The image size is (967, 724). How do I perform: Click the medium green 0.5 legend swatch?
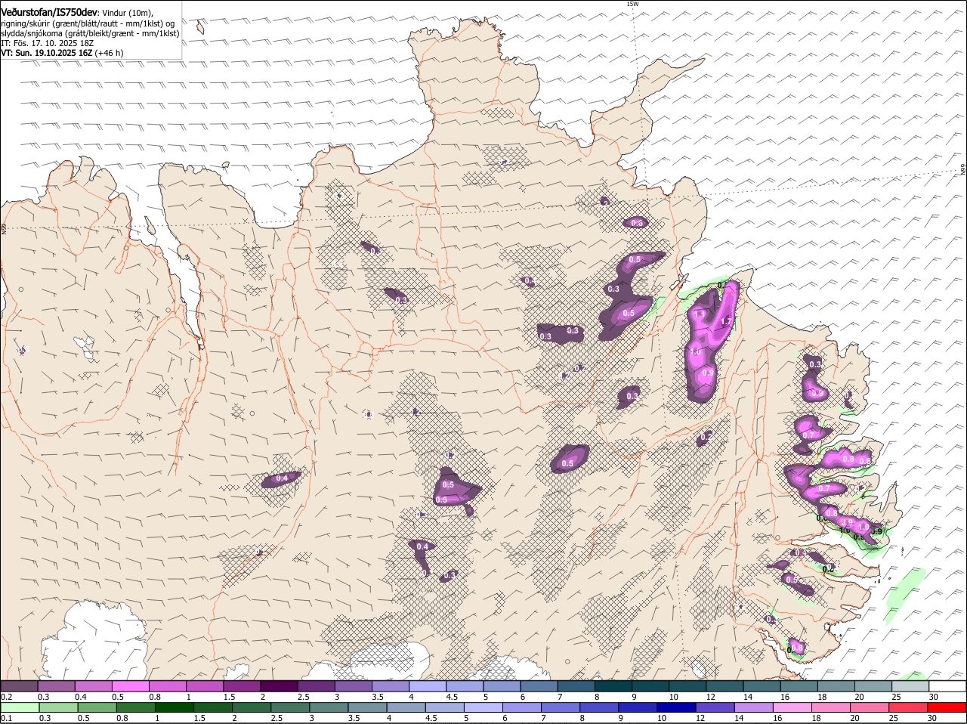(97, 708)
